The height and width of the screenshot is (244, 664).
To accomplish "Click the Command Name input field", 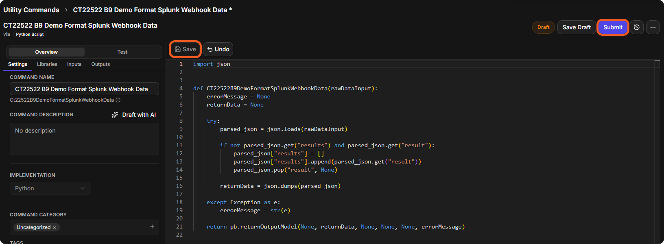I will coord(84,89).
